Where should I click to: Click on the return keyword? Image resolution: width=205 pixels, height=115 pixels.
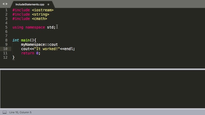click(x=27, y=53)
